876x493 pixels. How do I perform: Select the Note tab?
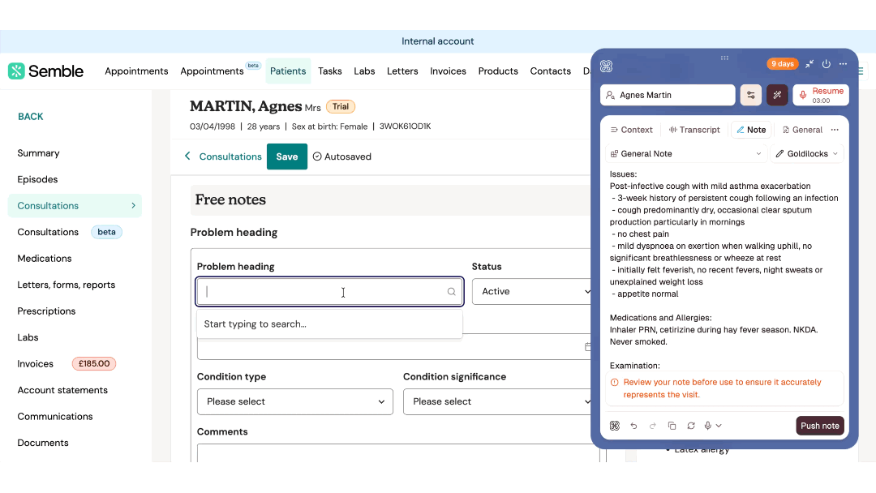pyautogui.click(x=751, y=130)
